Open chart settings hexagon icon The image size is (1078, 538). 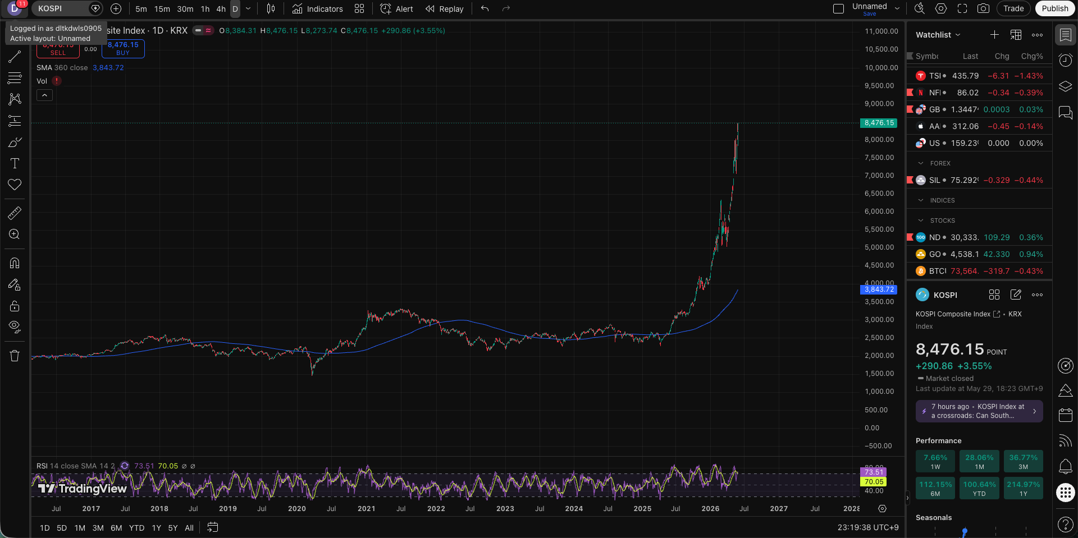[941, 8]
